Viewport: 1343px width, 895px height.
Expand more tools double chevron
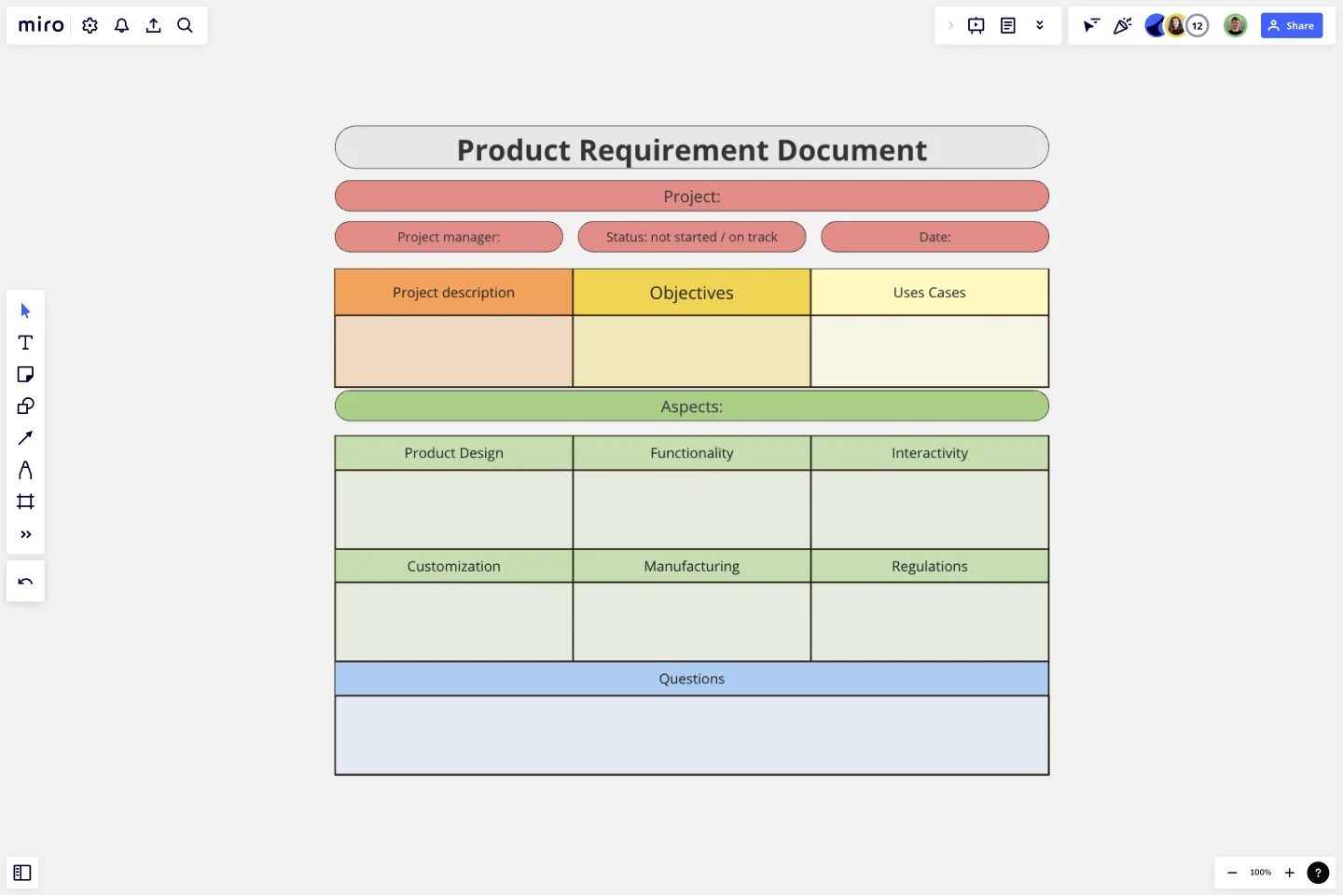tap(25, 534)
